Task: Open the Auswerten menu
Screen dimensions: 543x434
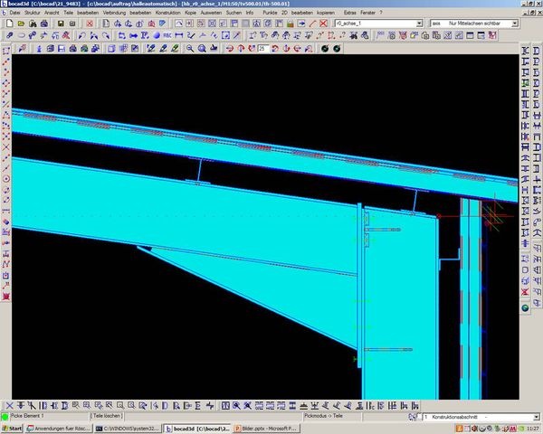Action: coord(211,14)
